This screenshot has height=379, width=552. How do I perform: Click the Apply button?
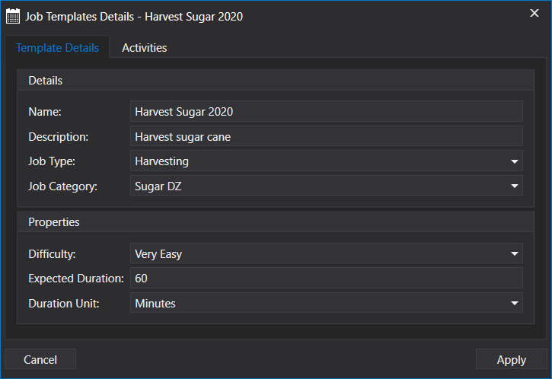click(x=511, y=360)
